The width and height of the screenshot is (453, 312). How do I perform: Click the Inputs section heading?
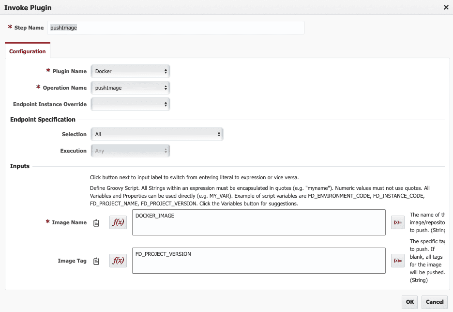[x=20, y=166]
